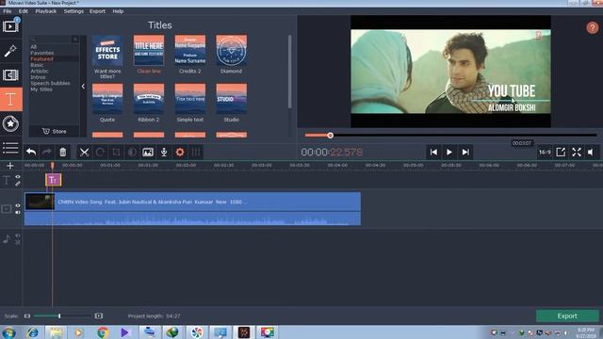Delete selected clip with trash icon

point(63,153)
